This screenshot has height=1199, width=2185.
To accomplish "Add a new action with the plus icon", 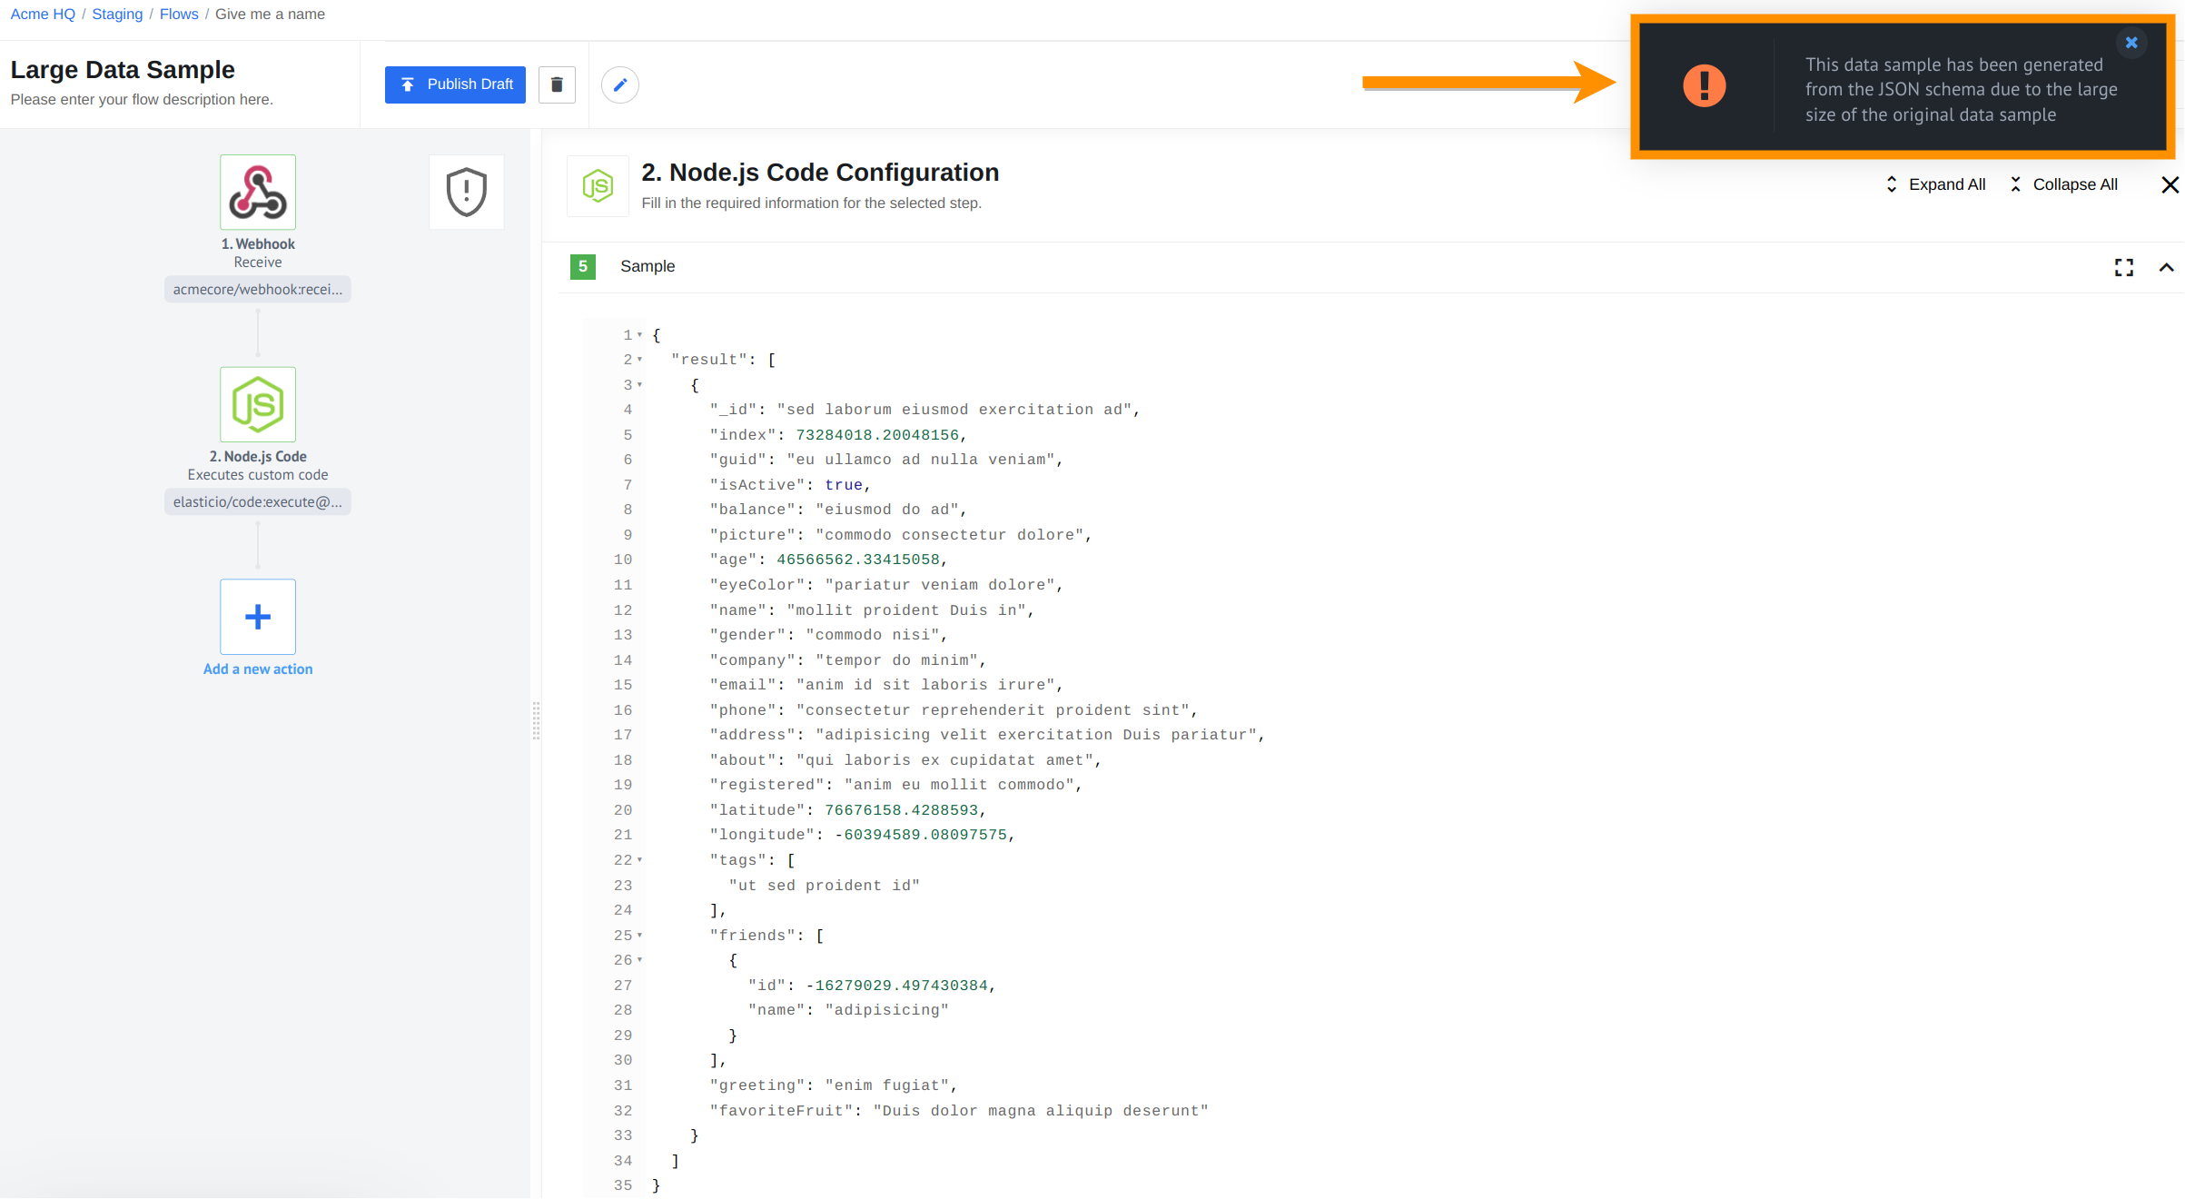I will (x=257, y=617).
